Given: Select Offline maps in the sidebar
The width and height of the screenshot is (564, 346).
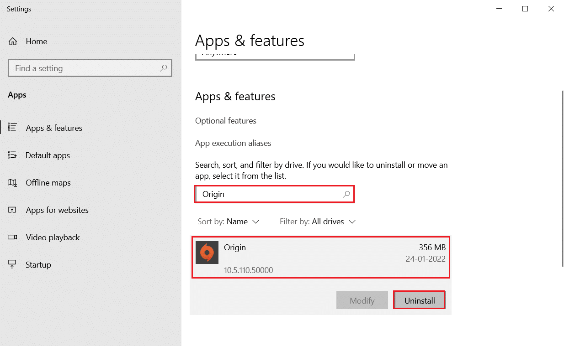Looking at the screenshot, I should coord(48,183).
